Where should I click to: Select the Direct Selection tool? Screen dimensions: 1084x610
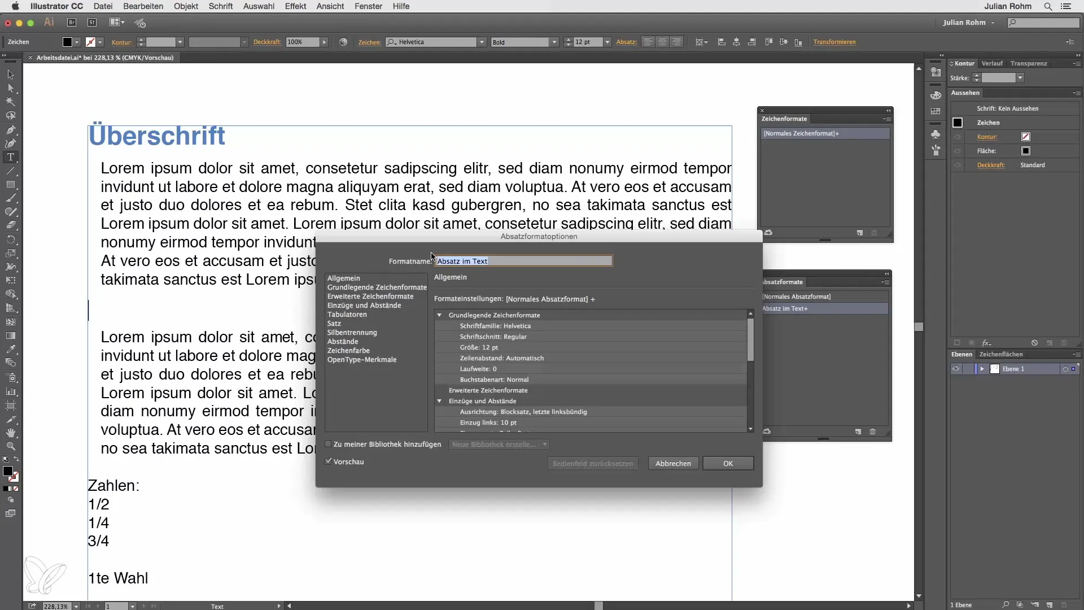pos(11,88)
